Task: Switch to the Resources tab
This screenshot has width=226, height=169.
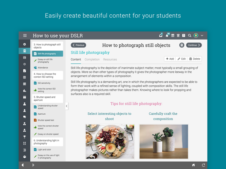Action: point(110,60)
